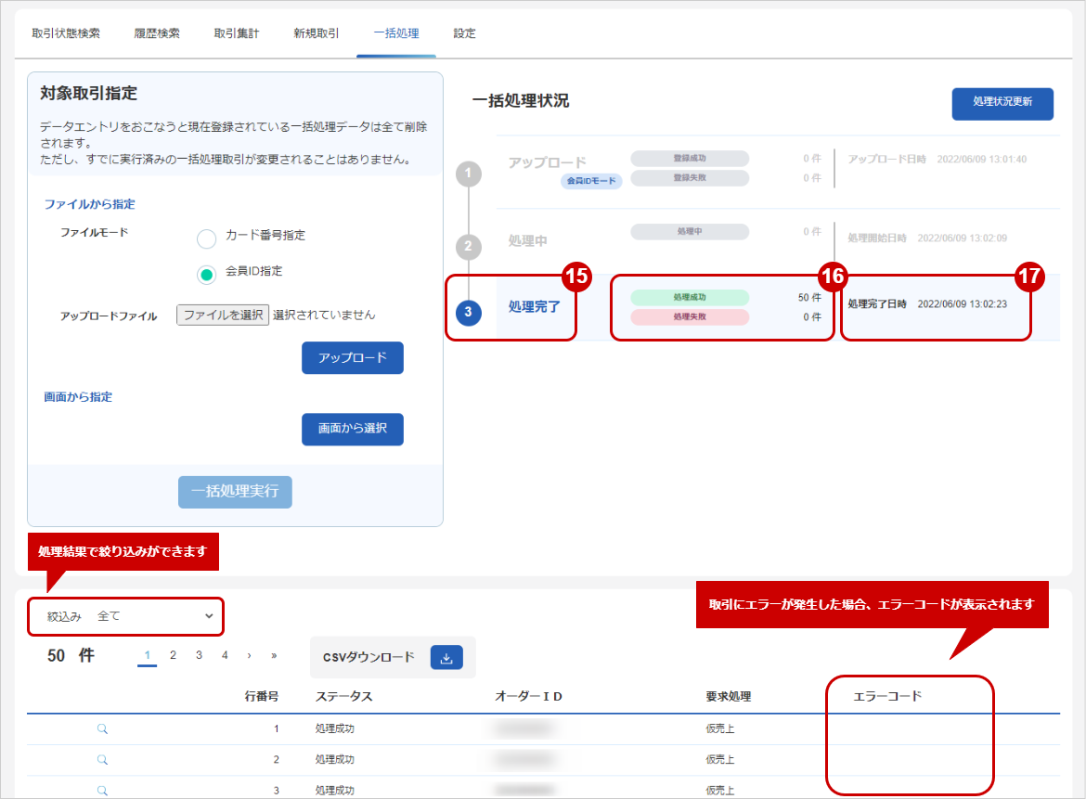Viewport: 1086px width, 799px height.
Task: Switch to 新規取引 tab
Action: (317, 33)
